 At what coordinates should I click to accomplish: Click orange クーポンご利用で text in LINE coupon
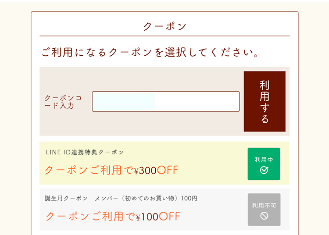[89, 170]
